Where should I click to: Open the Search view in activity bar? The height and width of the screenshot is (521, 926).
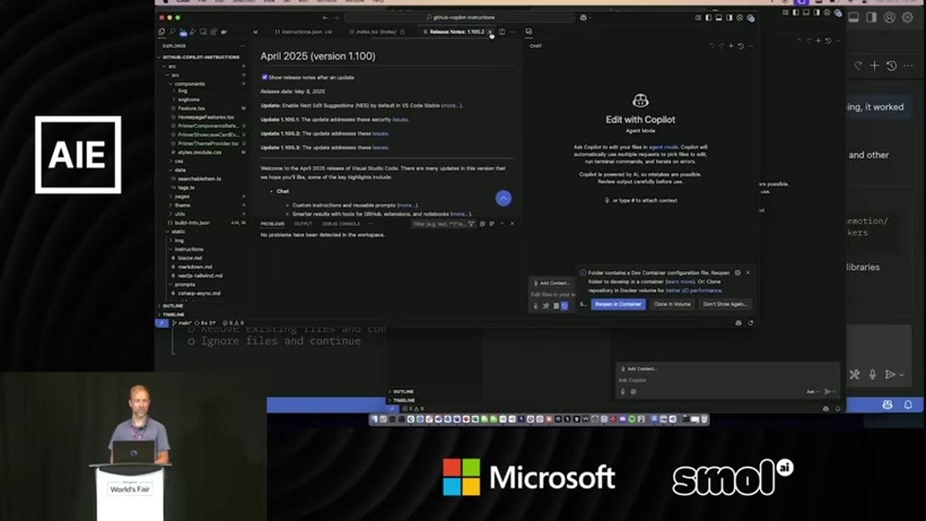point(173,32)
